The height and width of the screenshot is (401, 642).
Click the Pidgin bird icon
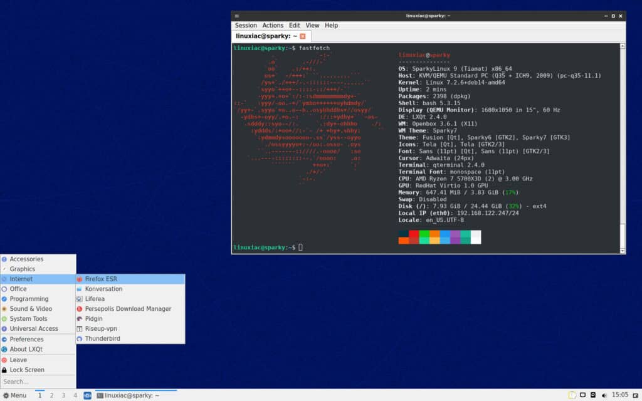coord(80,319)
